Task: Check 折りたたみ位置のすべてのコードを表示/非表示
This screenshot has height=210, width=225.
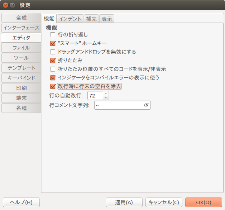Action: tap(53, 69)
